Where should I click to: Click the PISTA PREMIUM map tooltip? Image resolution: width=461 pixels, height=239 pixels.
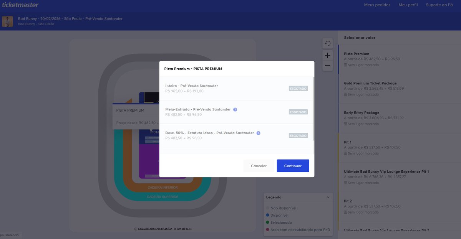pos(136,117)
